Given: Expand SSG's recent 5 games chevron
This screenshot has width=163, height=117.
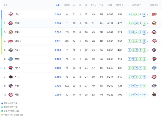Looking at the screenshot, I should pyautogui.click(x=147, y=41).
